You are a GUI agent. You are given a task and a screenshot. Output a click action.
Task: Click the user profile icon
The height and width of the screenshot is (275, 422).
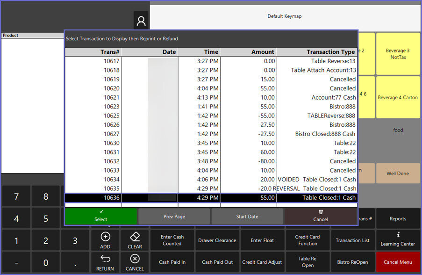(x=141, y=21)
